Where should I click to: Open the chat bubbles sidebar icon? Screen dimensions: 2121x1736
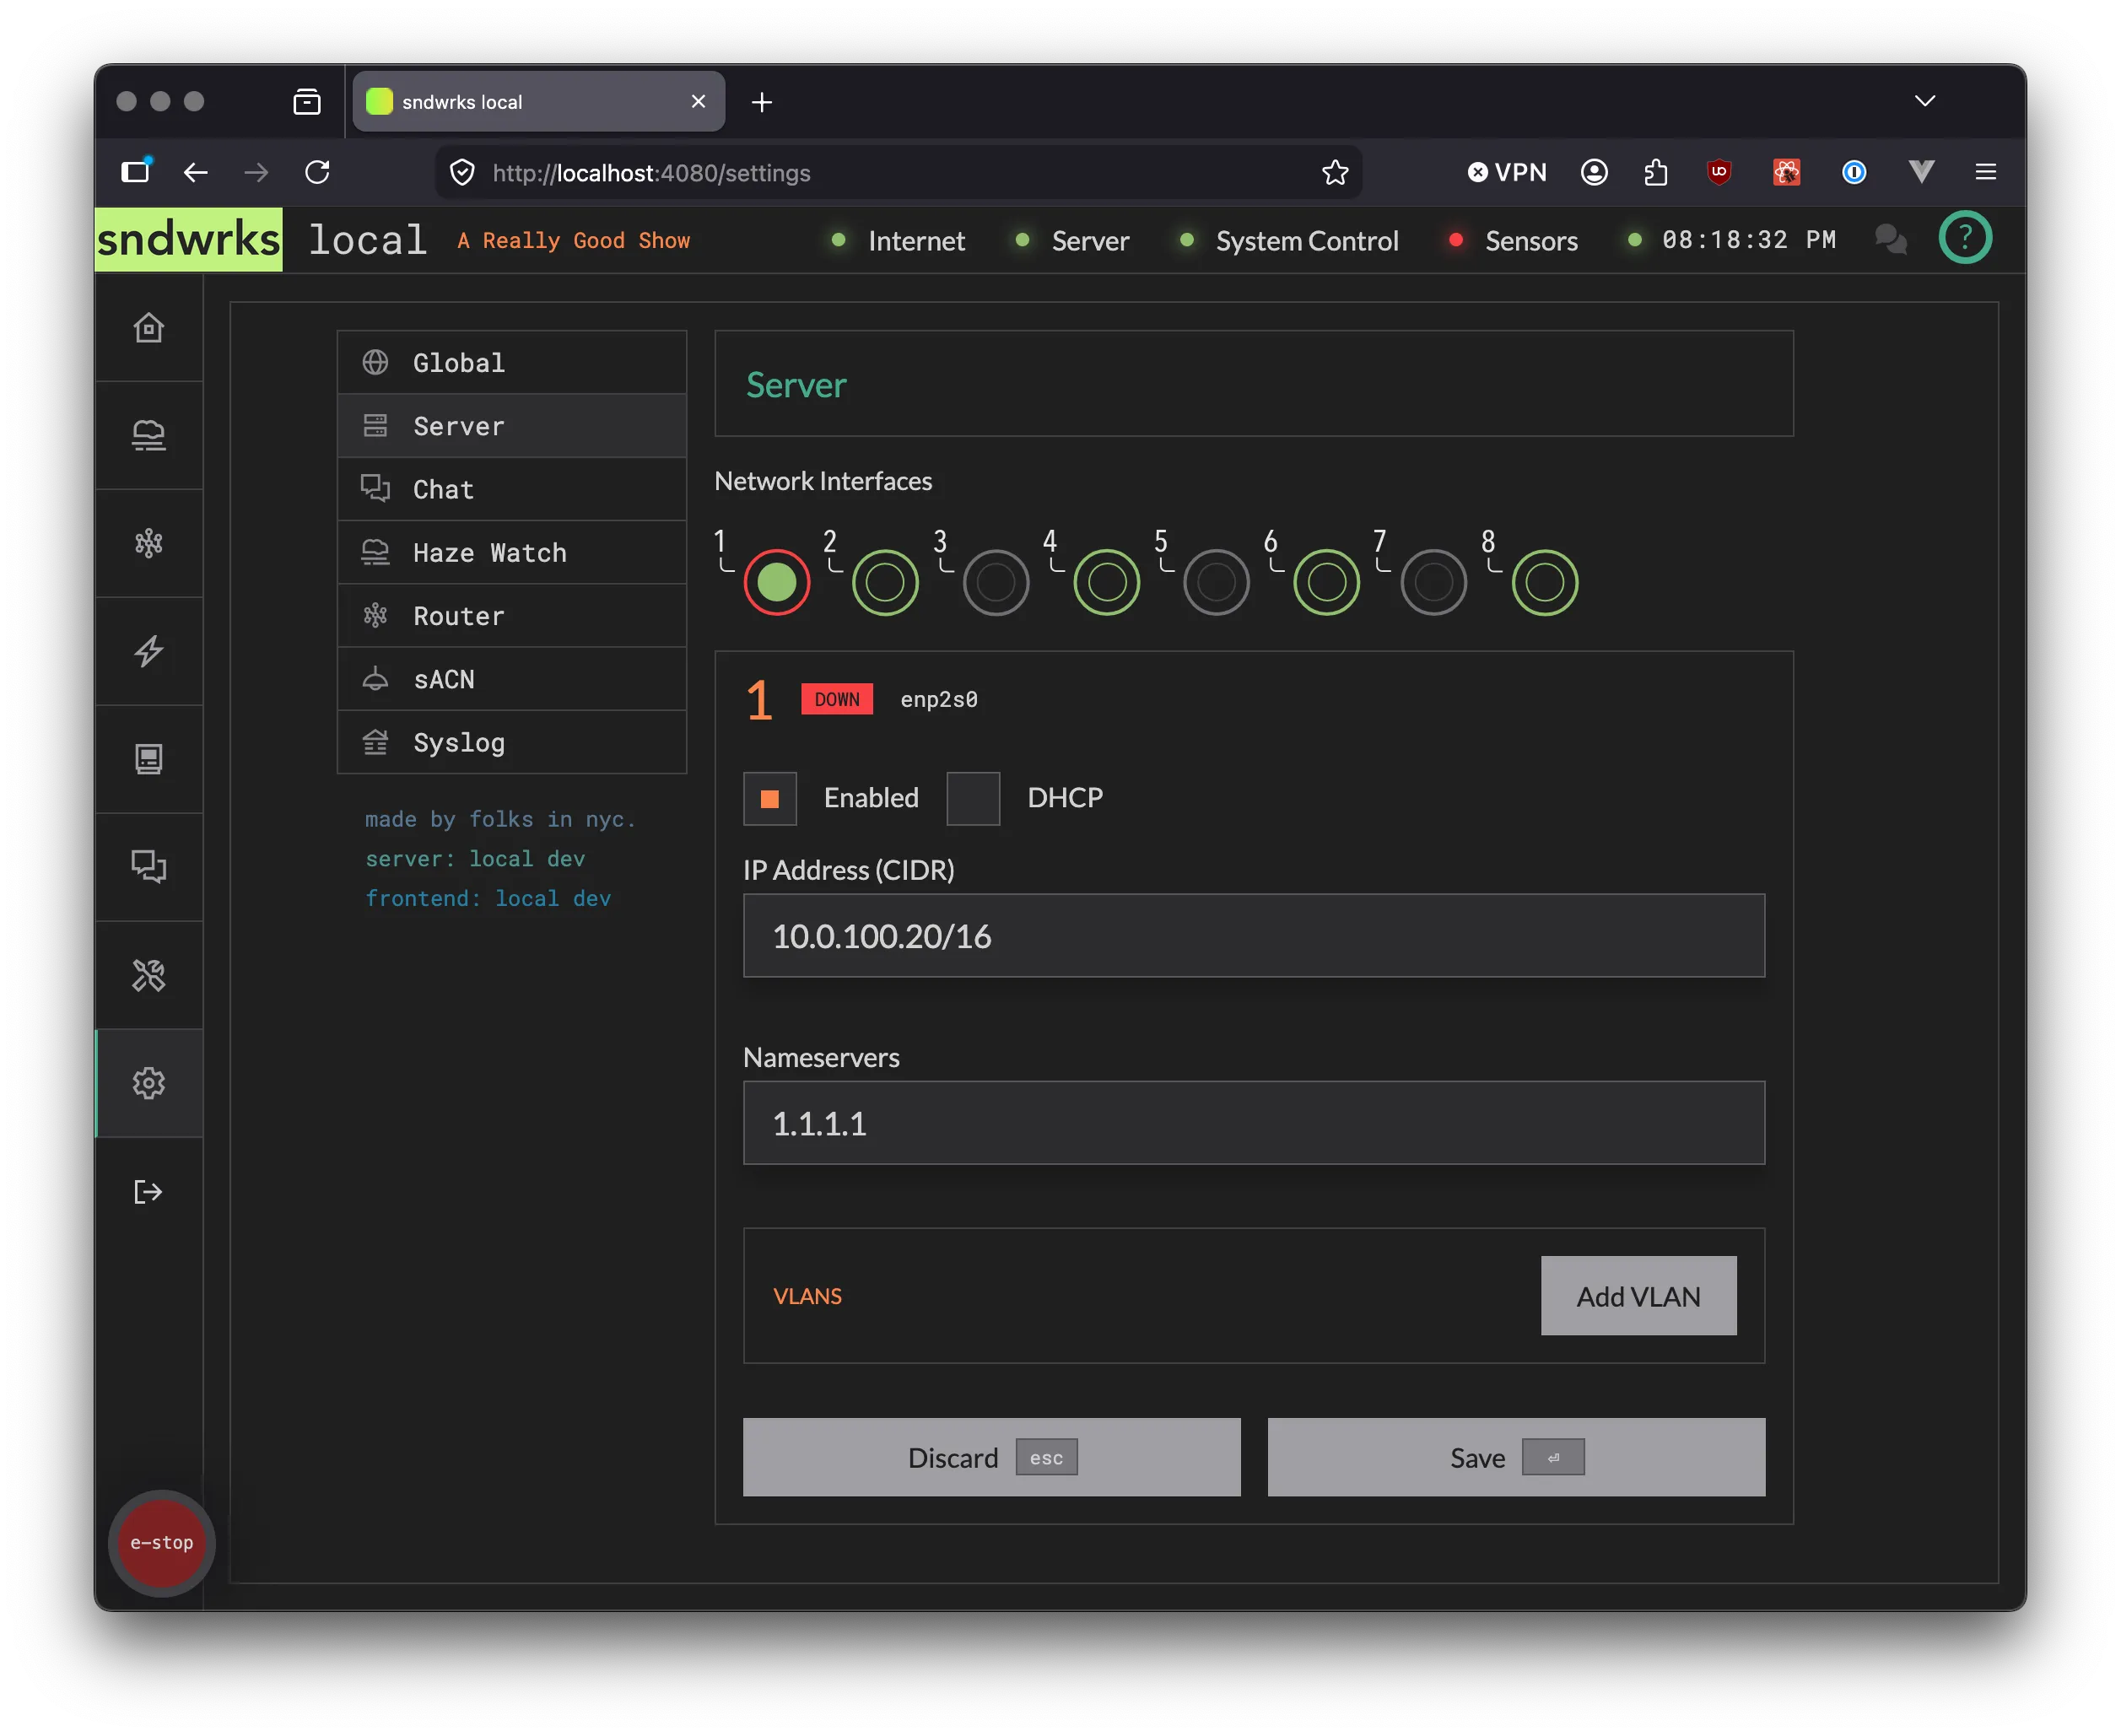point(149,867)
